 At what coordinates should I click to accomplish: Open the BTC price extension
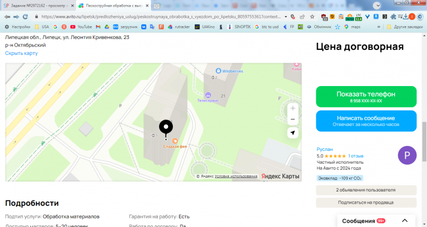coord(350,17)
